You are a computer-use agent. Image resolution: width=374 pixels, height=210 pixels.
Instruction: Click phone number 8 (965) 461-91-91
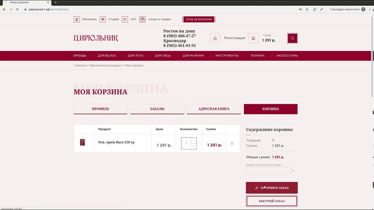pos(180,45)
